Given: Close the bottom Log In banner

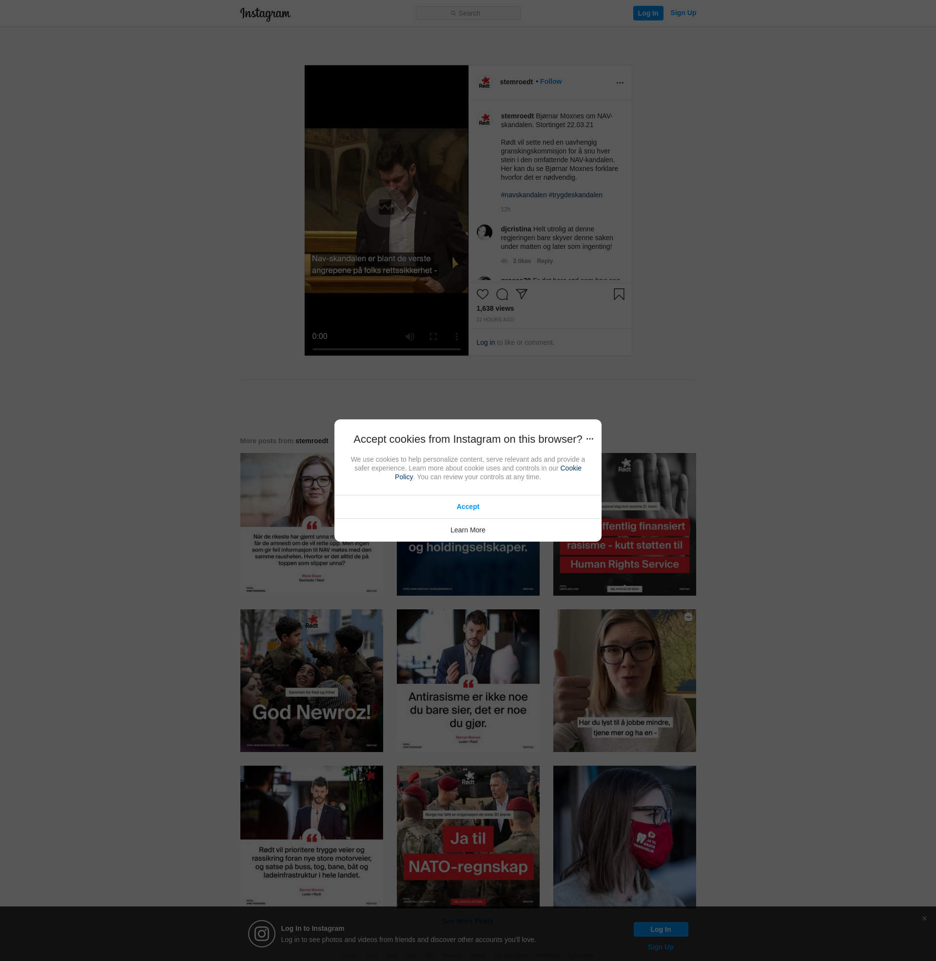Looking at the screenshot, I should (x=924, y=918).
